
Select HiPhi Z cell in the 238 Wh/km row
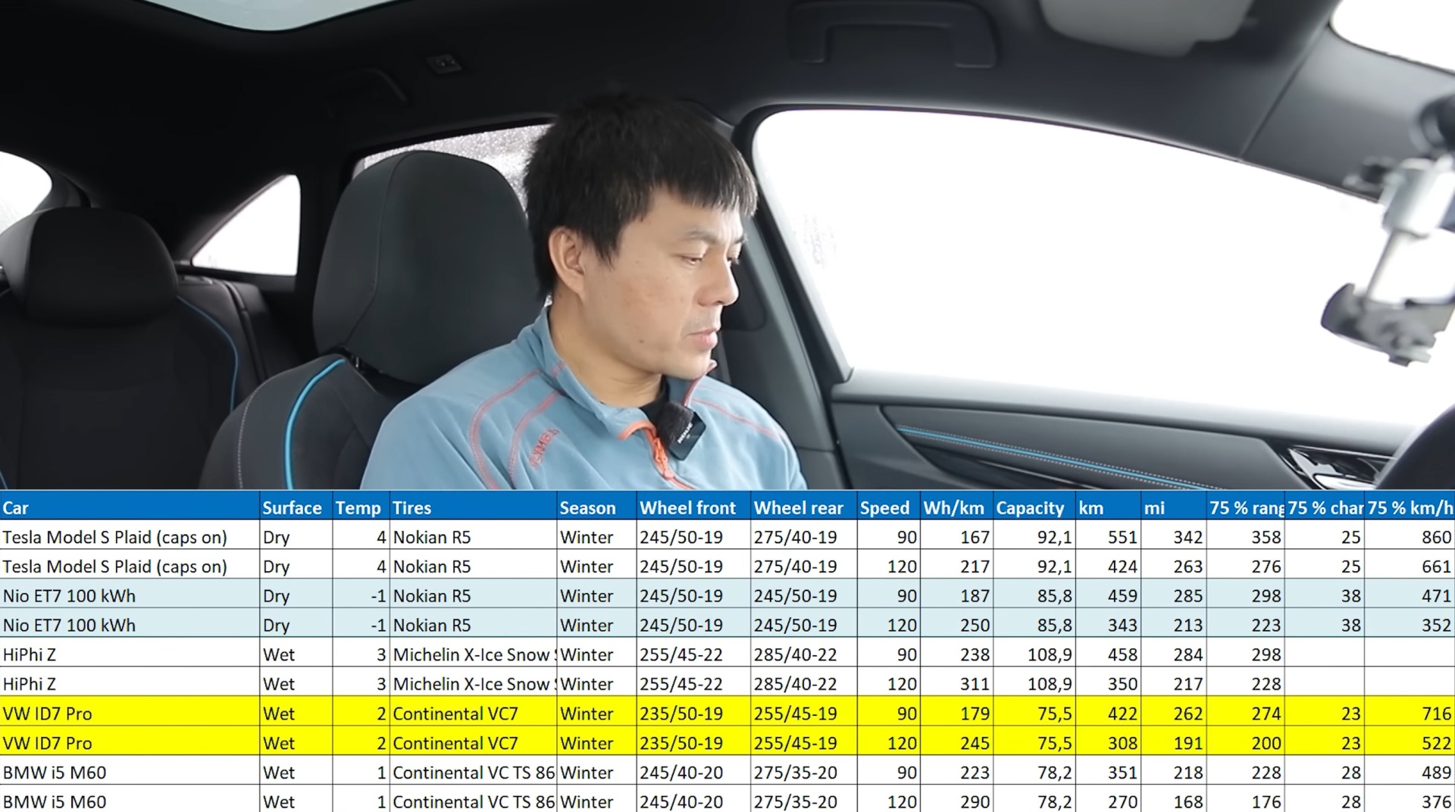pyautogui.click(x=130, y=654)
